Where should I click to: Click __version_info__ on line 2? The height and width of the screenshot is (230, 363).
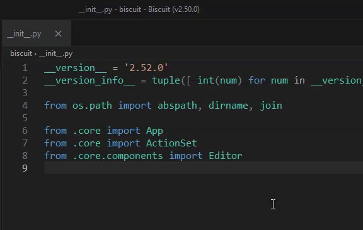[89, 80]
